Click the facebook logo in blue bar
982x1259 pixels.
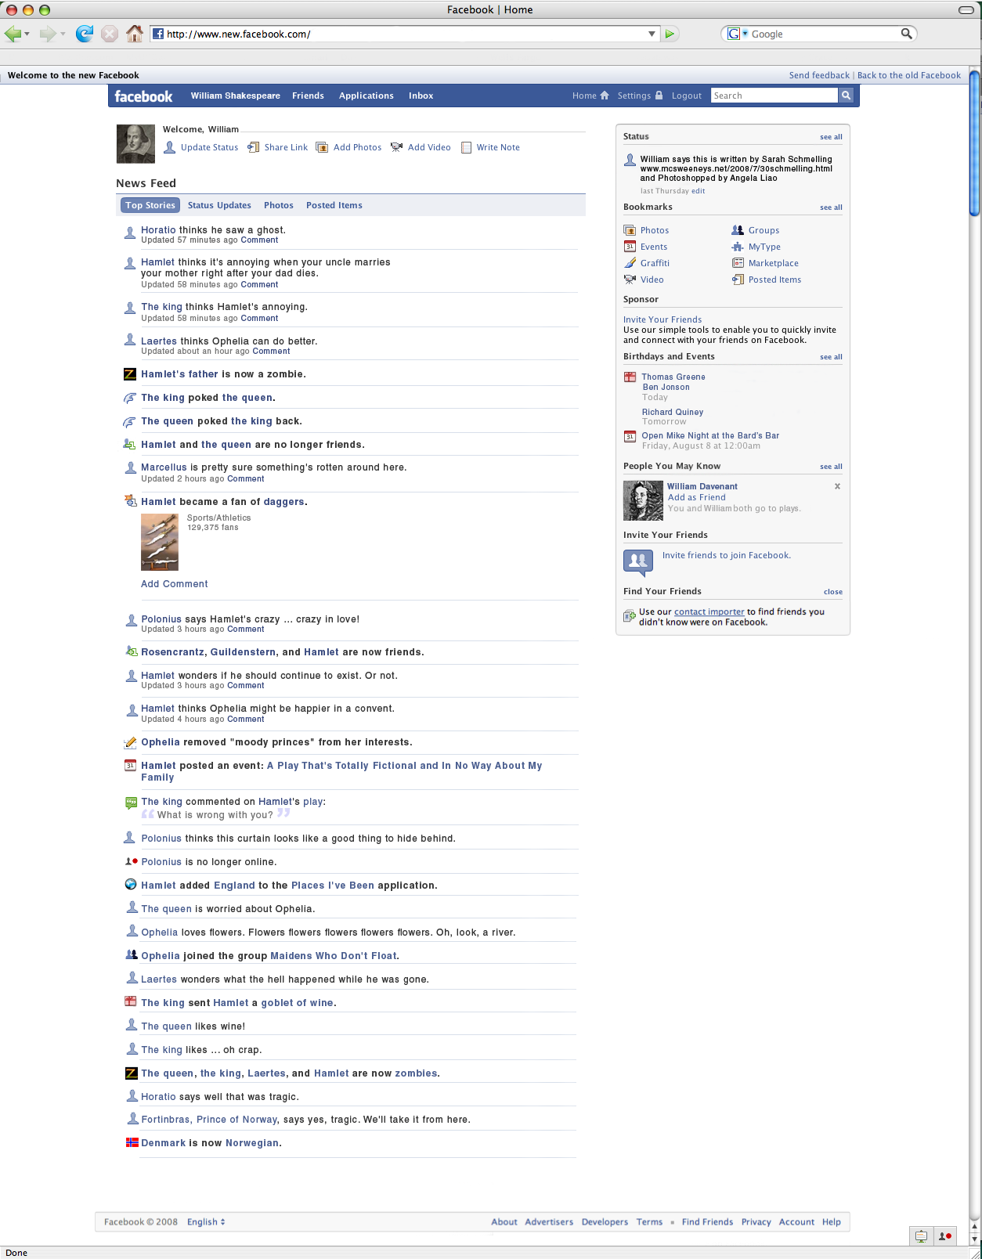point(143,96)
